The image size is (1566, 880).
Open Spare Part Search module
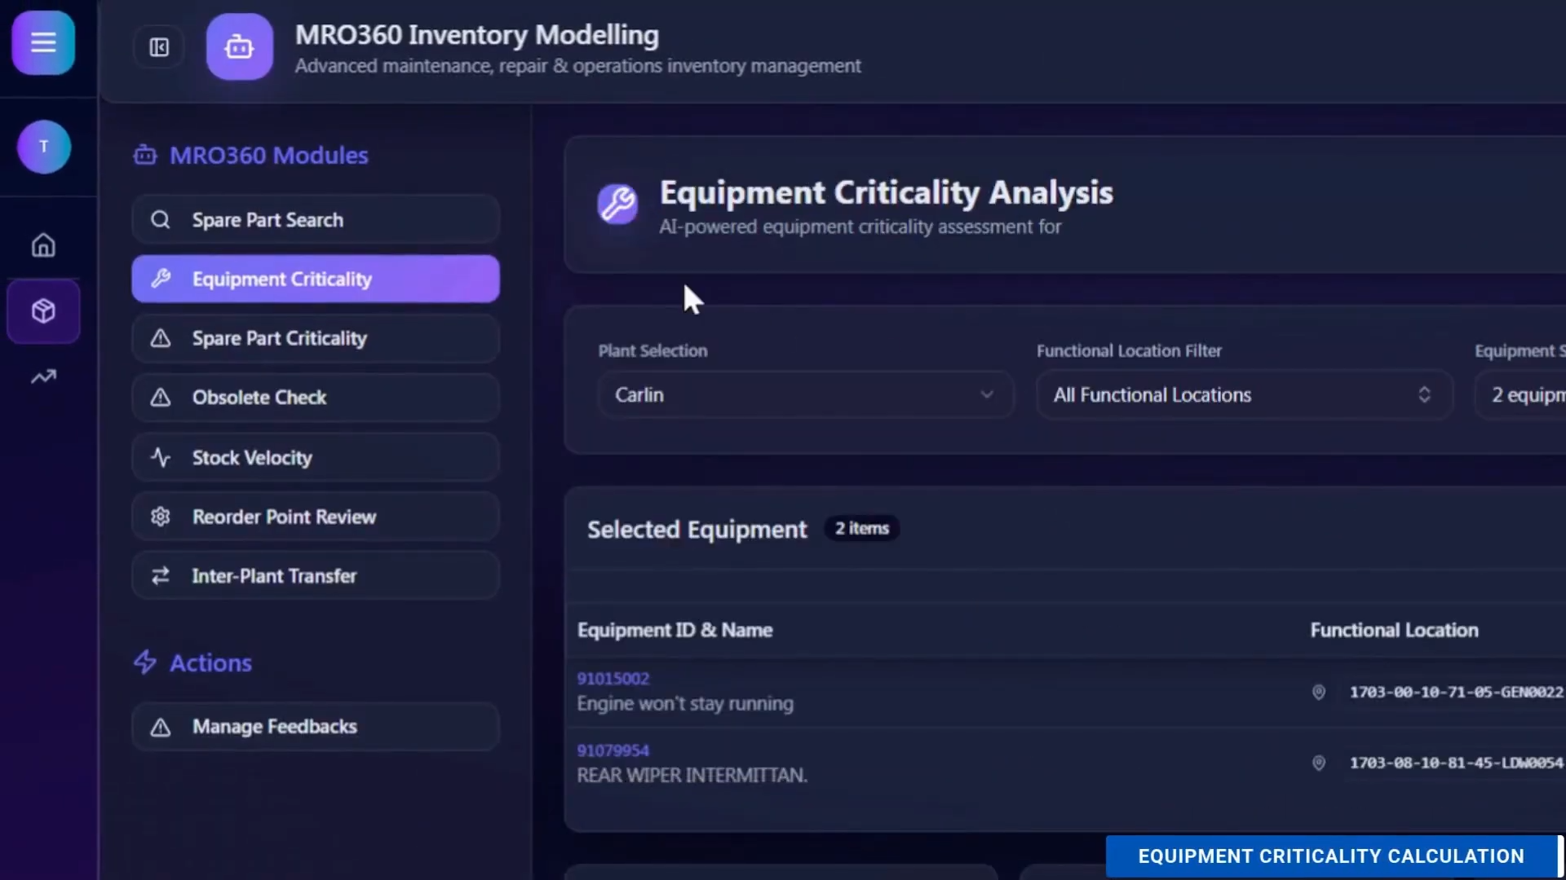(x=316, y=220)
